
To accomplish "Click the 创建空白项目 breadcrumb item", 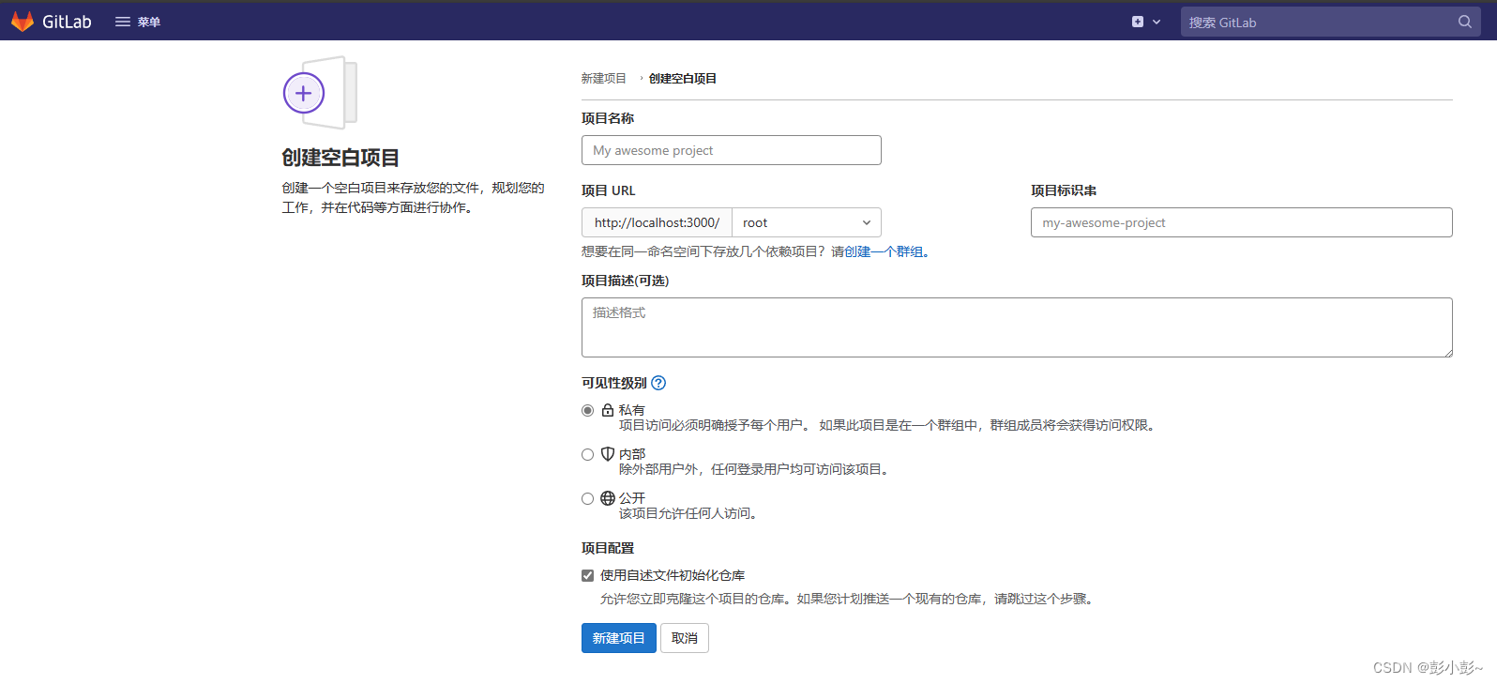I will pos(683,78).
